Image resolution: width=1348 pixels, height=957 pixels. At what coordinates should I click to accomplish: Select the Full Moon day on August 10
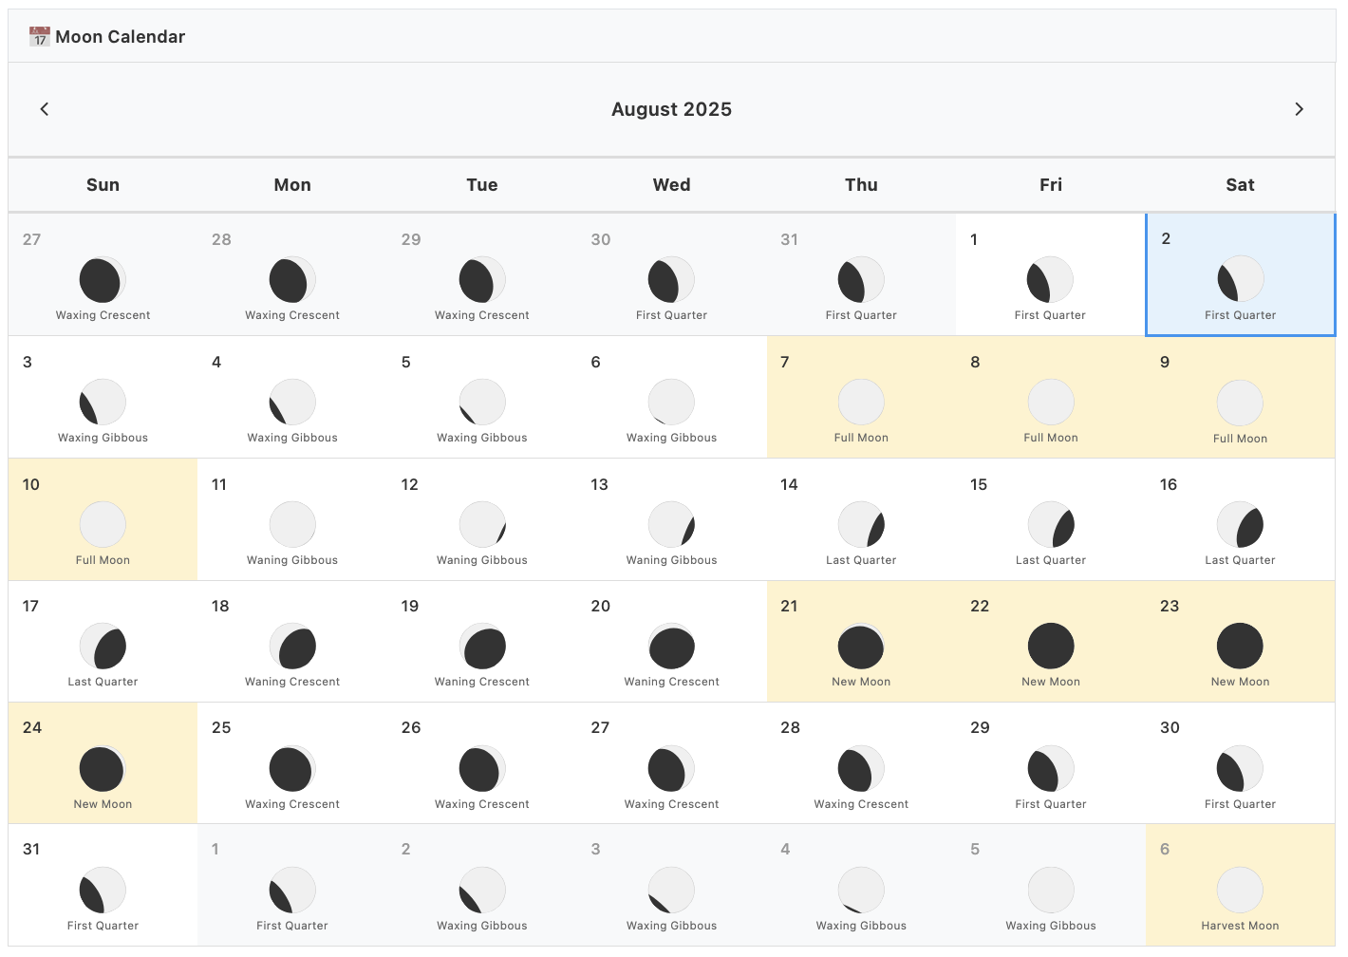(x=102, y=519)
